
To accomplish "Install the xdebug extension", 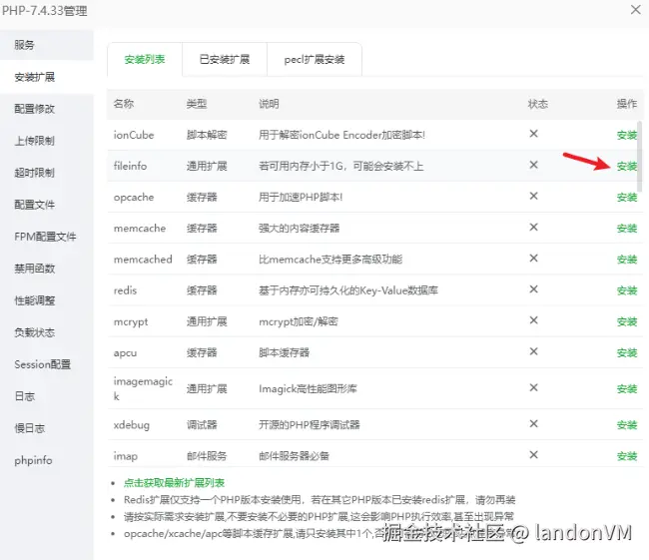I will pos(627,424).
